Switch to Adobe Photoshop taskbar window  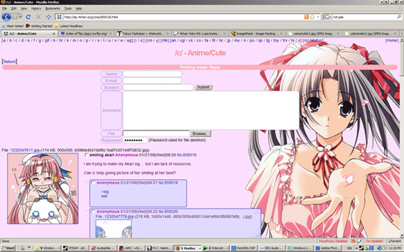coord(327,248)
